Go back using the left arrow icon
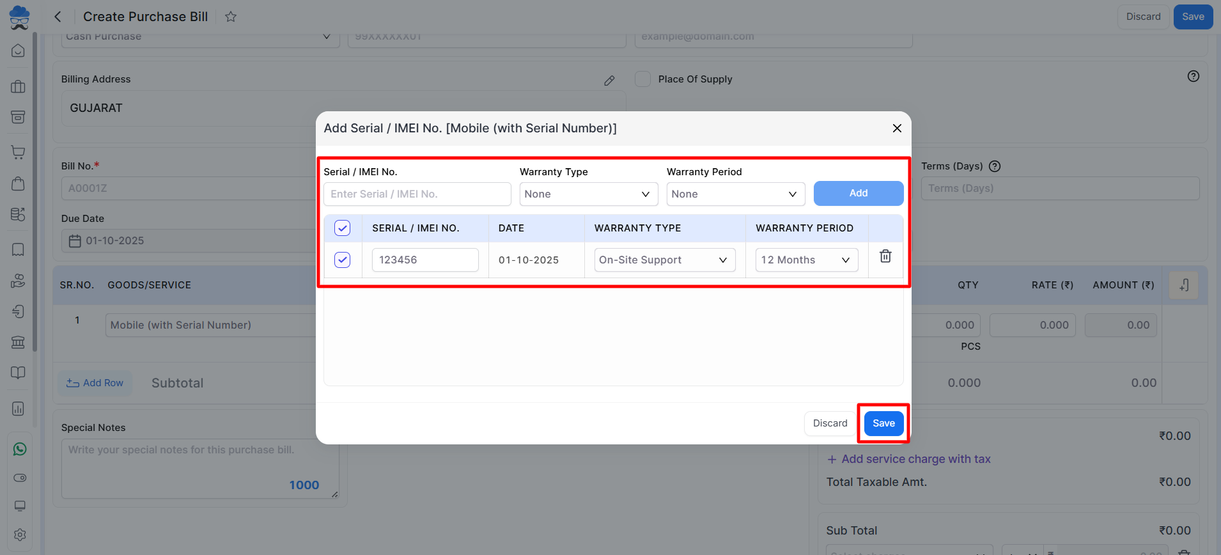Viewport: 1221px width, 555px height. [x=58, y=17]
